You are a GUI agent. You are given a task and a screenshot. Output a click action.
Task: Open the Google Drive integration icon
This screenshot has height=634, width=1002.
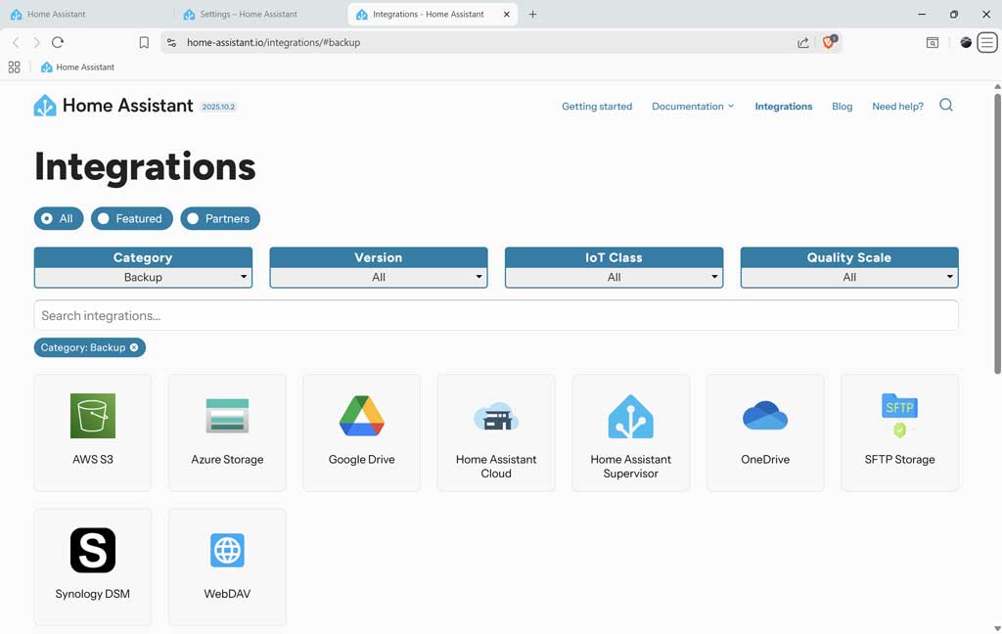click(362, 416)
